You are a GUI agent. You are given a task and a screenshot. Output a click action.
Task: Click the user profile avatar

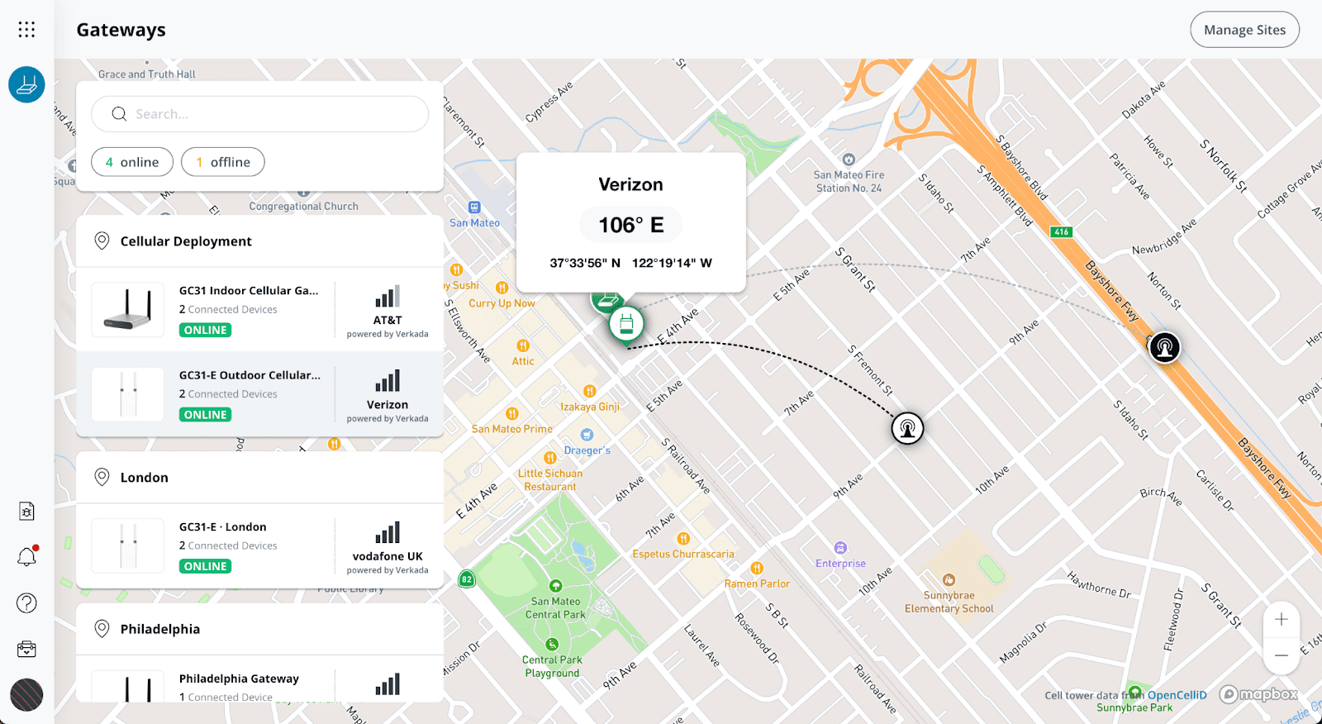[x=26, y=695]
